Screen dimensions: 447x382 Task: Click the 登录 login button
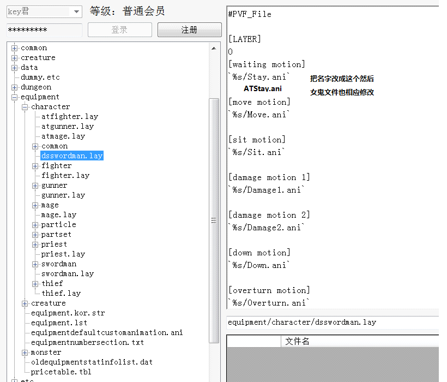[119, 30]
